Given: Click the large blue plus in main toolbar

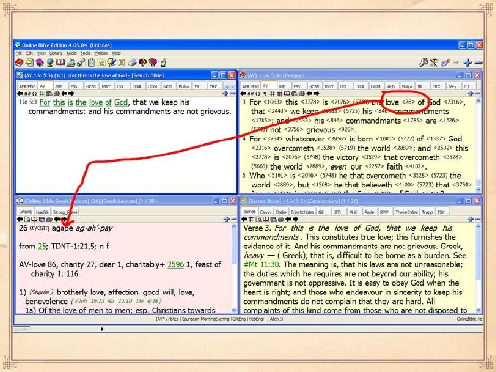Looking at the screenshot, I should coord(467,62).
